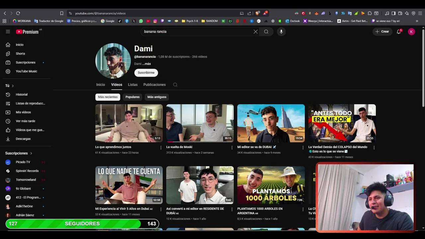
Task: Click Dami channel profile picture
Action: (113, 61)
